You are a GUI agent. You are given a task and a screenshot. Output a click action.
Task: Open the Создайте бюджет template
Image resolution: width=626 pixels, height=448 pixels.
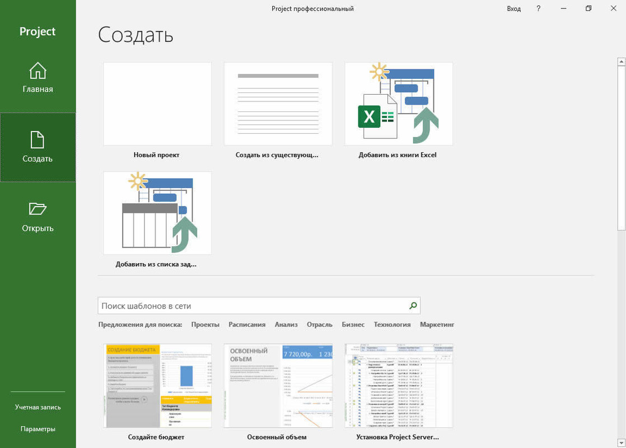click(157, 386)
